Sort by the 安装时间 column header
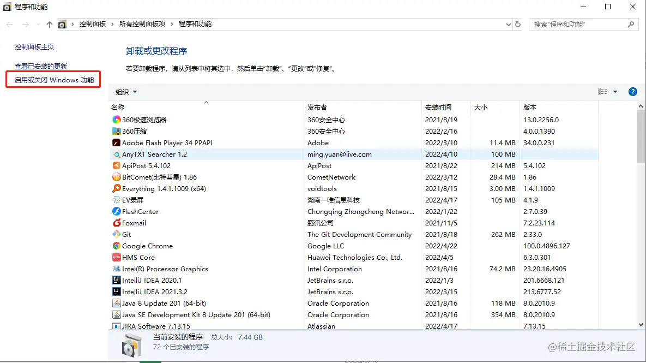Screen dimensions: 646x363 tap(446, 107)
